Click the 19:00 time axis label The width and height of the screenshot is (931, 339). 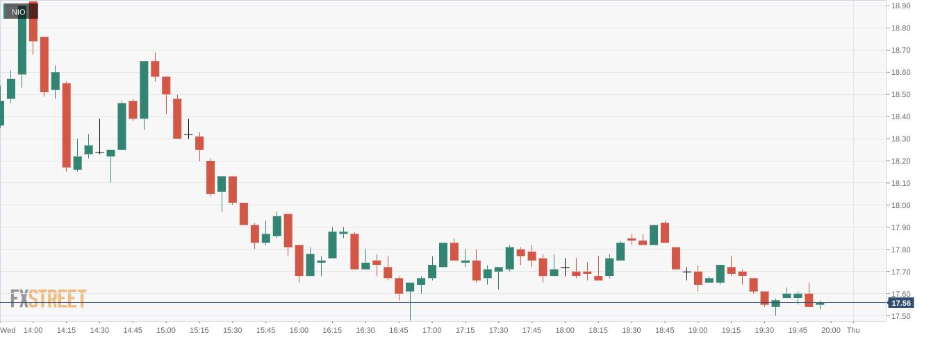(698, 330)
